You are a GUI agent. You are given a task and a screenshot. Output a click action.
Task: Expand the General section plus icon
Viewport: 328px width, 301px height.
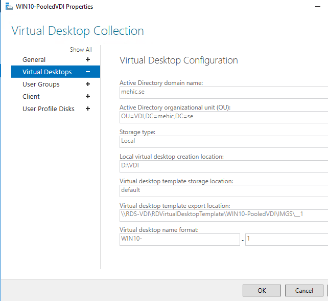88,60
